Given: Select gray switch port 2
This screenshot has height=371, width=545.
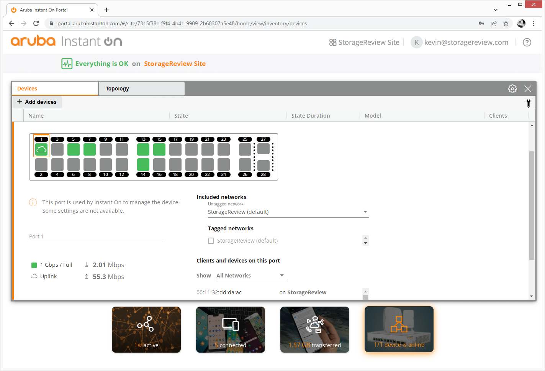Looking at the screenshot, I should [41, 165].
